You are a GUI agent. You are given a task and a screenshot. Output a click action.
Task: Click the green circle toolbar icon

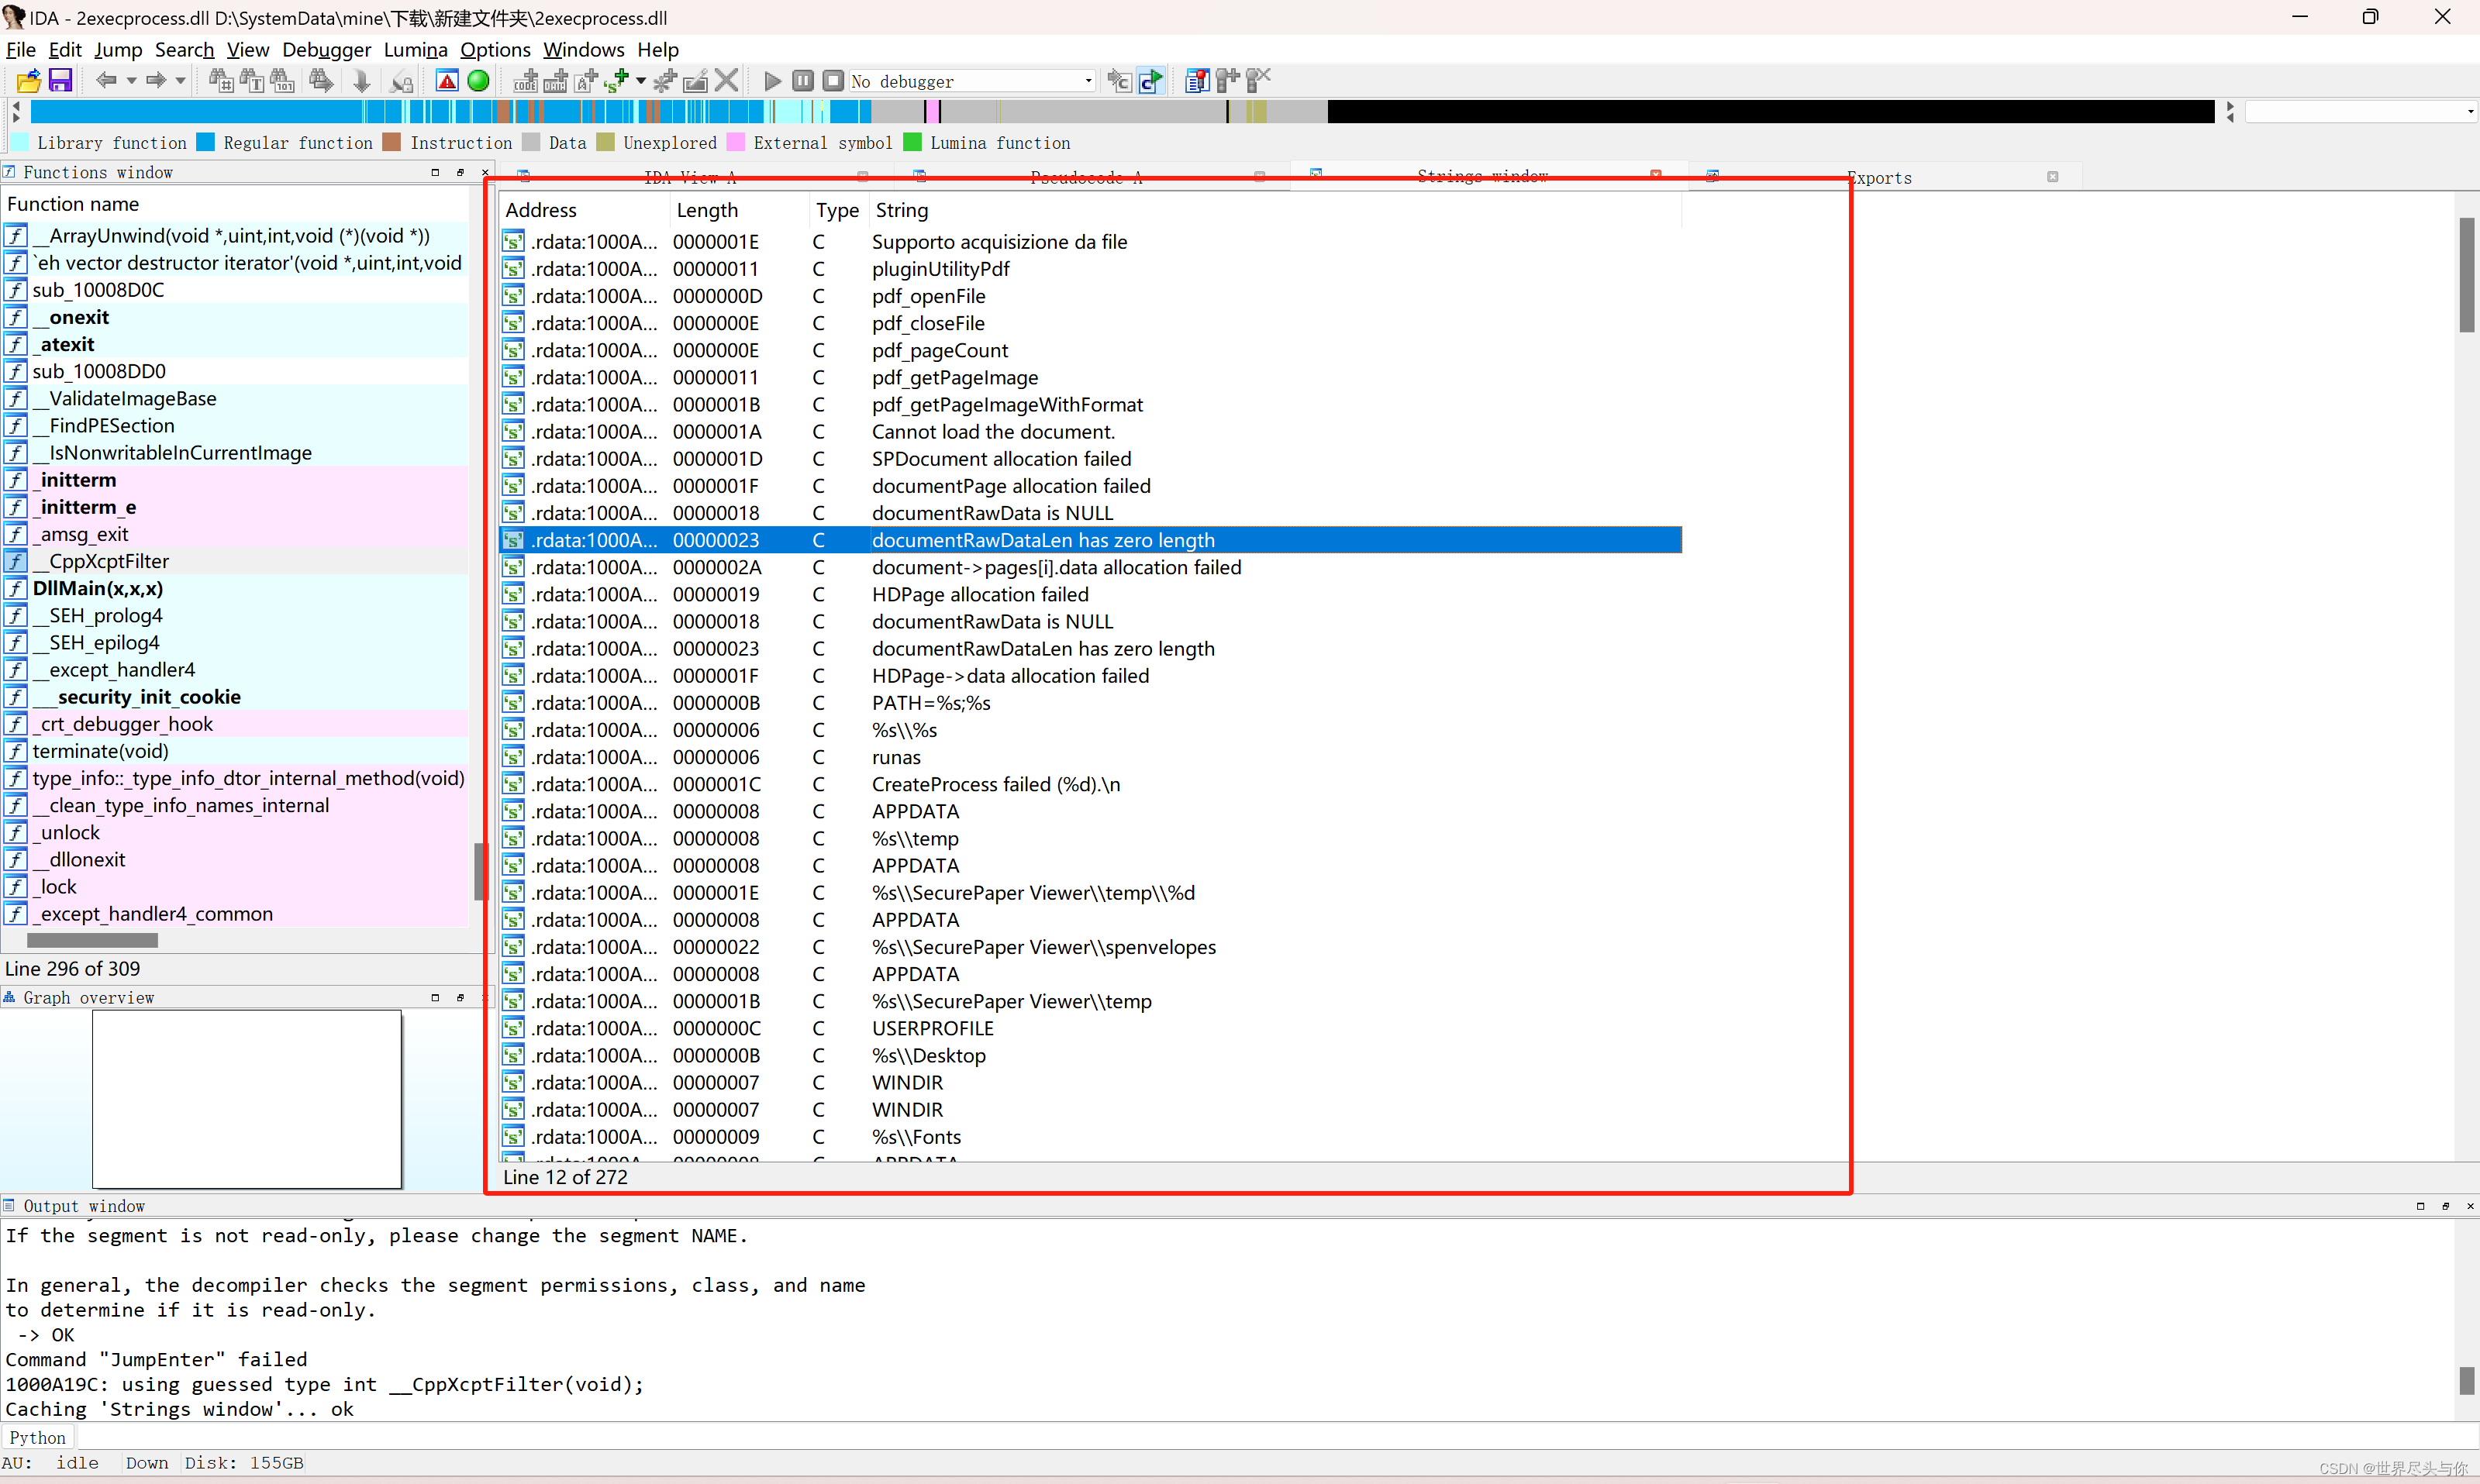click(x=478, y=81)
